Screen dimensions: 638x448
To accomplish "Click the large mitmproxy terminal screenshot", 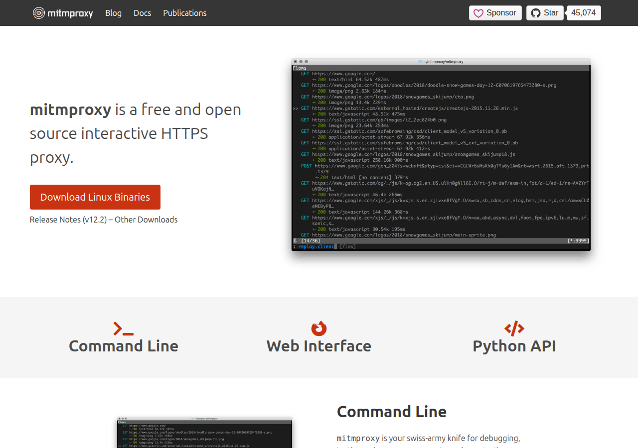I will (441, 154).
